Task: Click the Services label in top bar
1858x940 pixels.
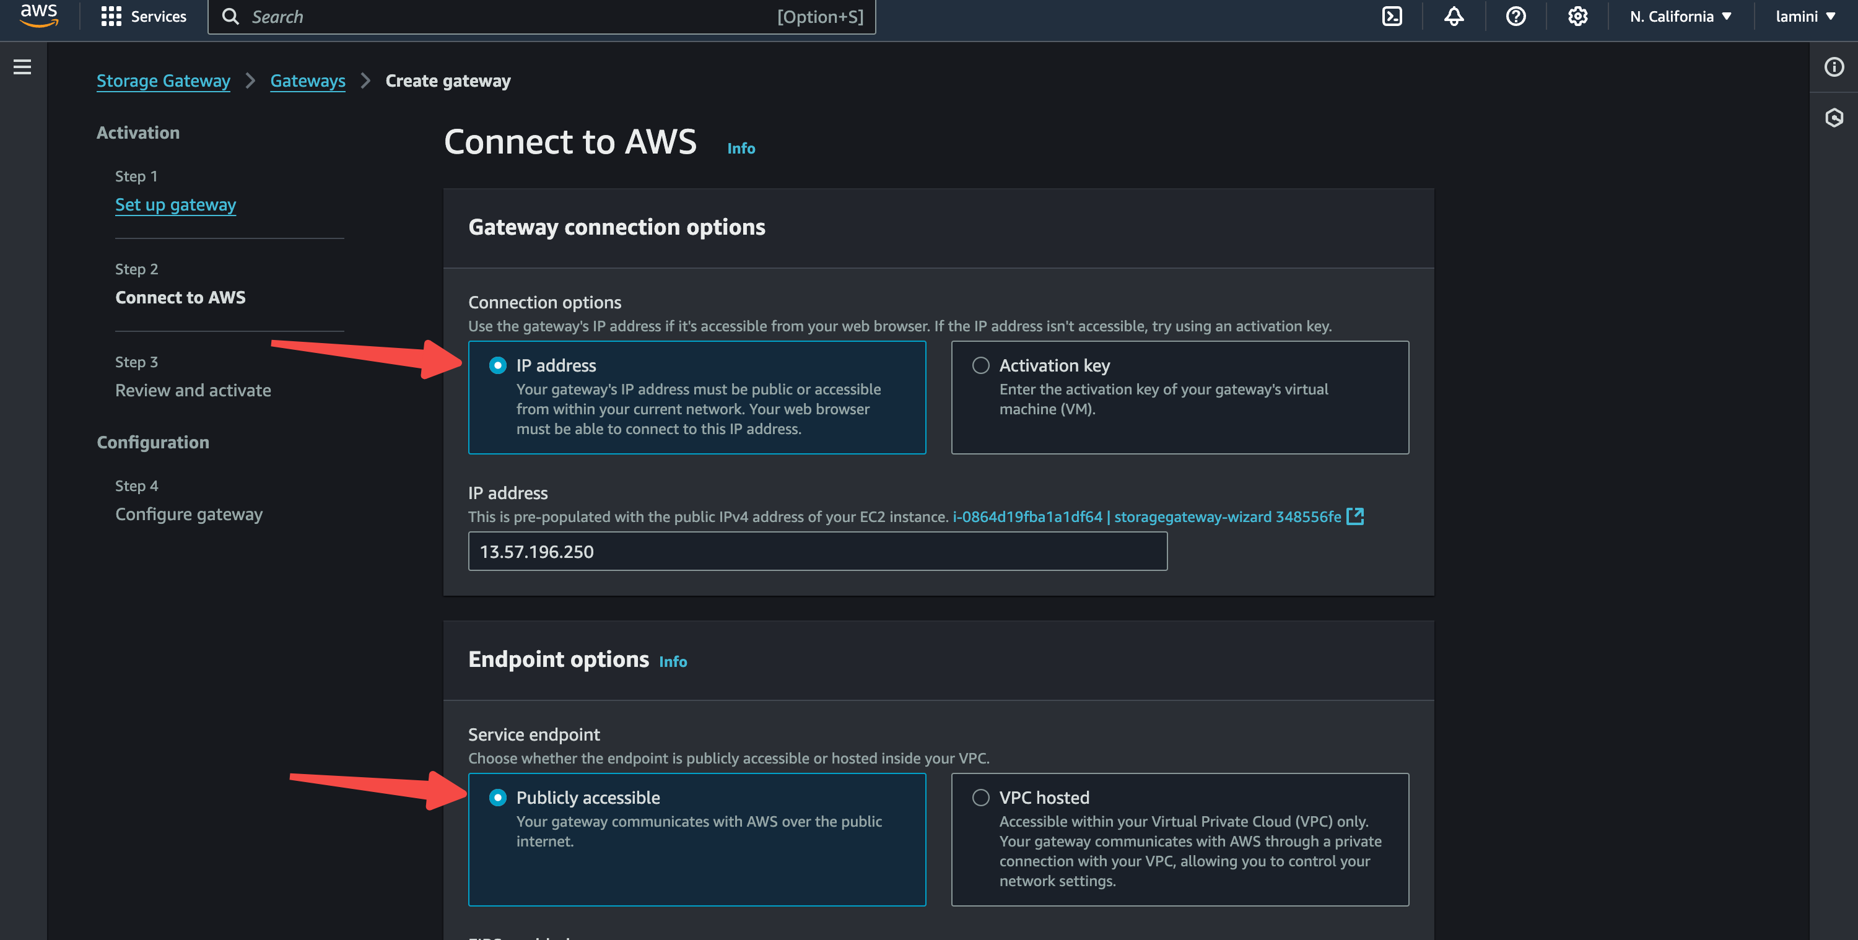Action: pos(159,17)
